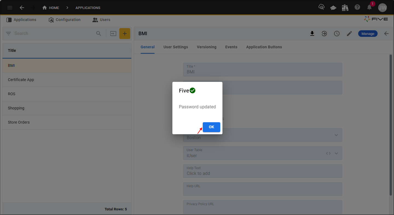Go back with the top bar arrow
394x215 pixels.
[22, 8]
